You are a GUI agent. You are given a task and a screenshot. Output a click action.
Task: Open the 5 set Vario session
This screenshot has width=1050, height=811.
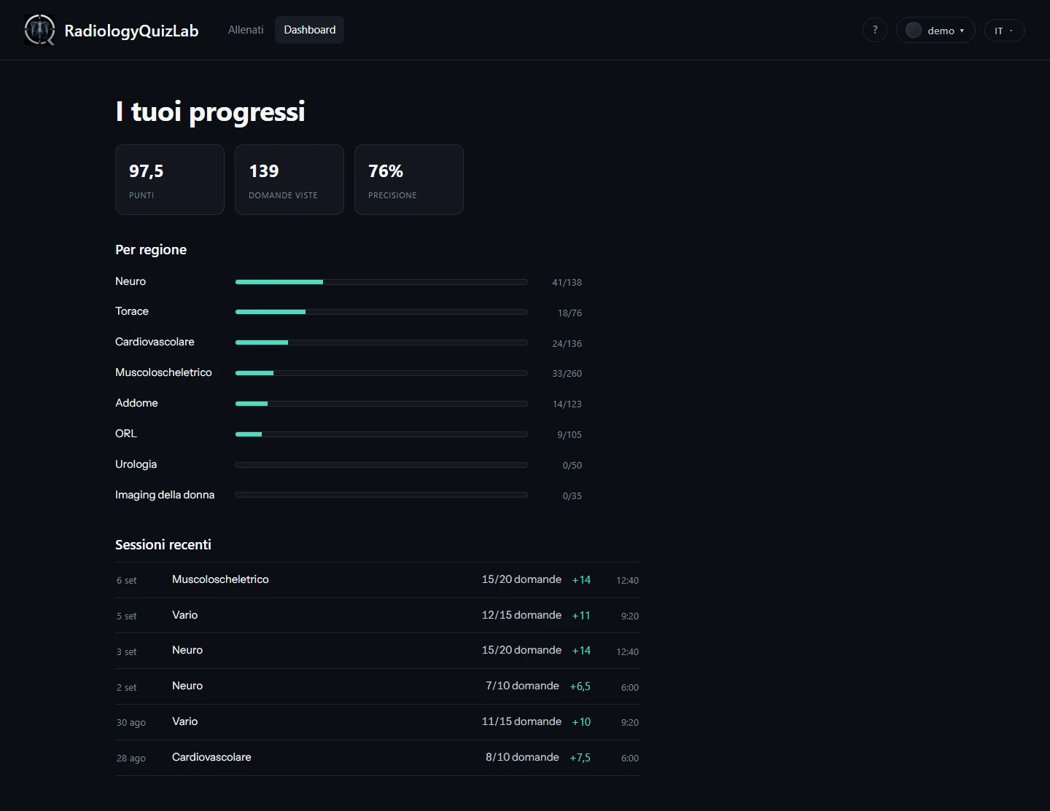[x=378, y=616]
